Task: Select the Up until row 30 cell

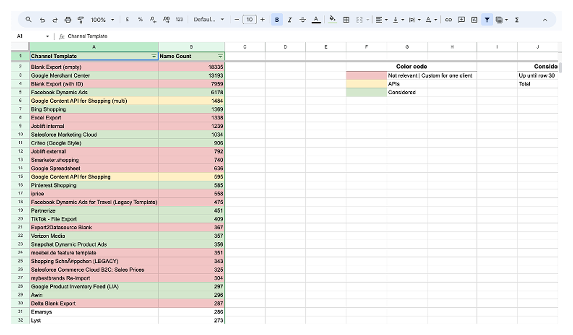Action: pyautogui.click(x=538, y=75)
